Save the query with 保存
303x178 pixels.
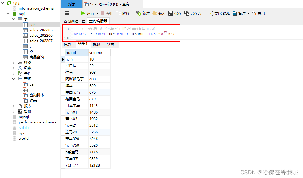tap(175, 13)
